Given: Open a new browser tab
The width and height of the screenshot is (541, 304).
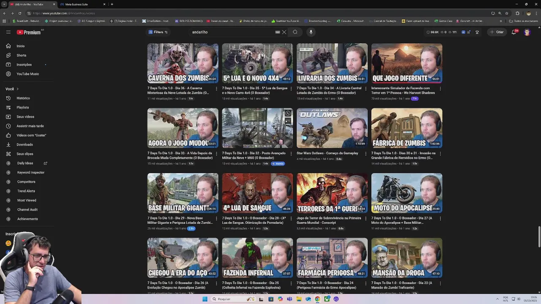Looking at the screenshot, I should click(112, 4).
